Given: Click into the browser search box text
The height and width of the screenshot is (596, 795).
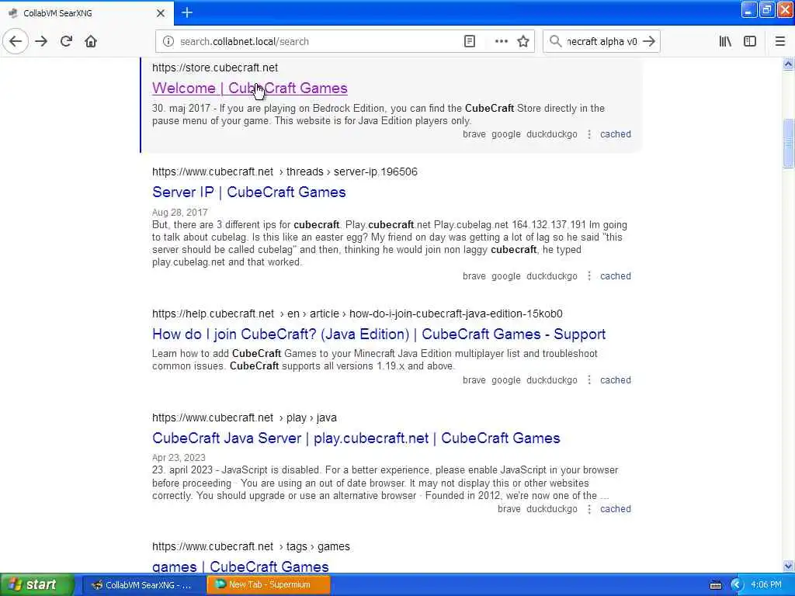Looking at the screenshot, I should point(602,42).
